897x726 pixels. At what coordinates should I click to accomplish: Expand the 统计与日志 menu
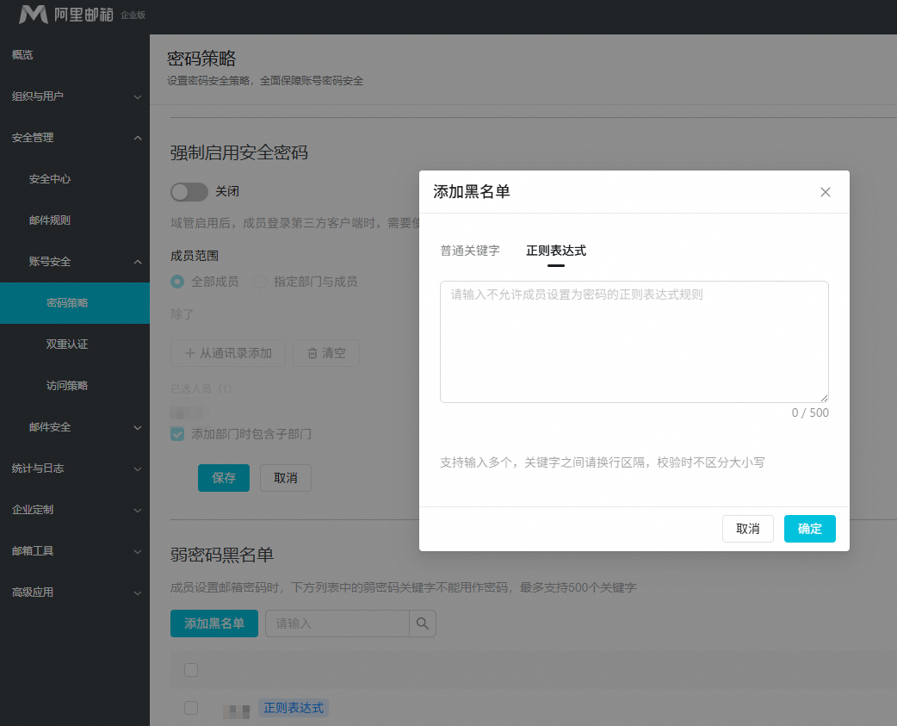pyautogui.click(x=75, y=468)
